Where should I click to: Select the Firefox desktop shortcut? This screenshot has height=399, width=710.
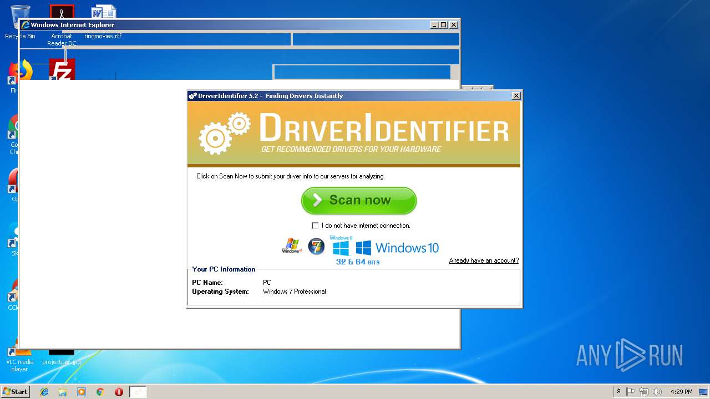coord(18,75)
